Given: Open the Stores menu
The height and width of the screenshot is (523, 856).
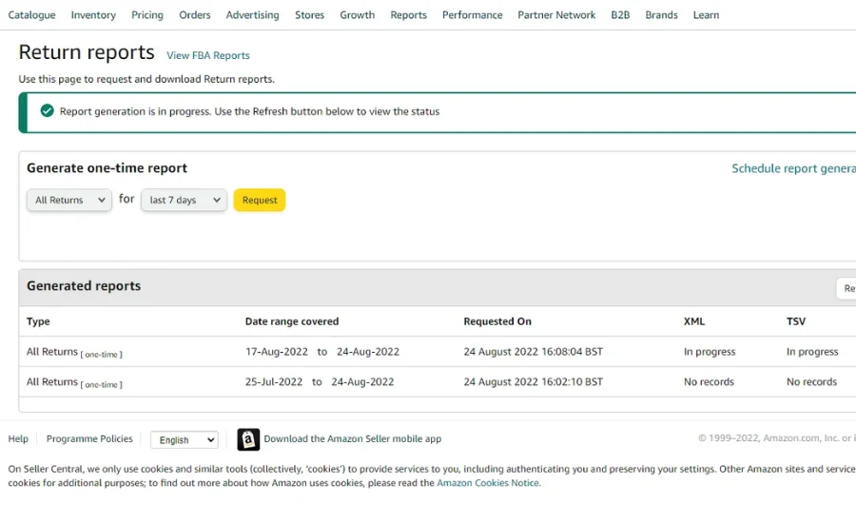Looking at the screenshot, I should pos(309,15).
